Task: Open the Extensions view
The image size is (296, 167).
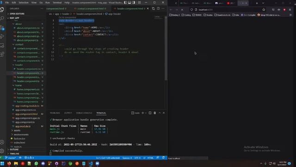Action: pyautogui.click(x=2, y=54)
